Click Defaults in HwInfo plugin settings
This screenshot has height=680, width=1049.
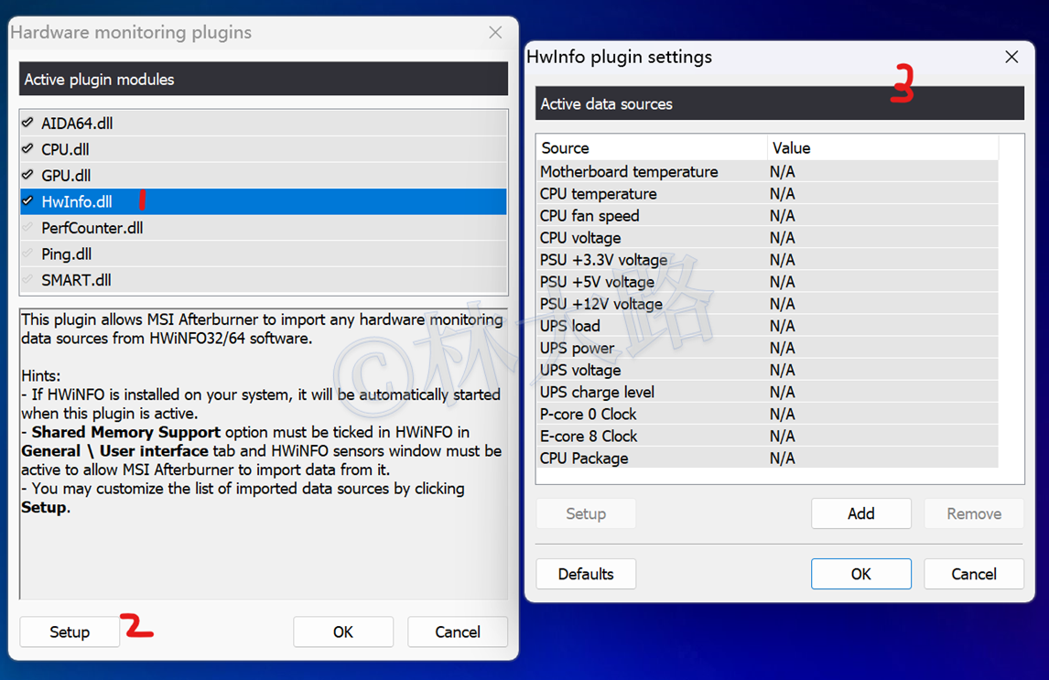click(x=586, y=574)
